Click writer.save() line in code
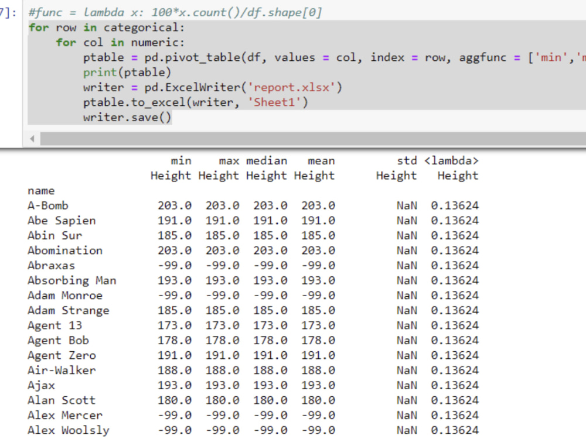This screenshot has height=439, width=586. coord(127,117)
